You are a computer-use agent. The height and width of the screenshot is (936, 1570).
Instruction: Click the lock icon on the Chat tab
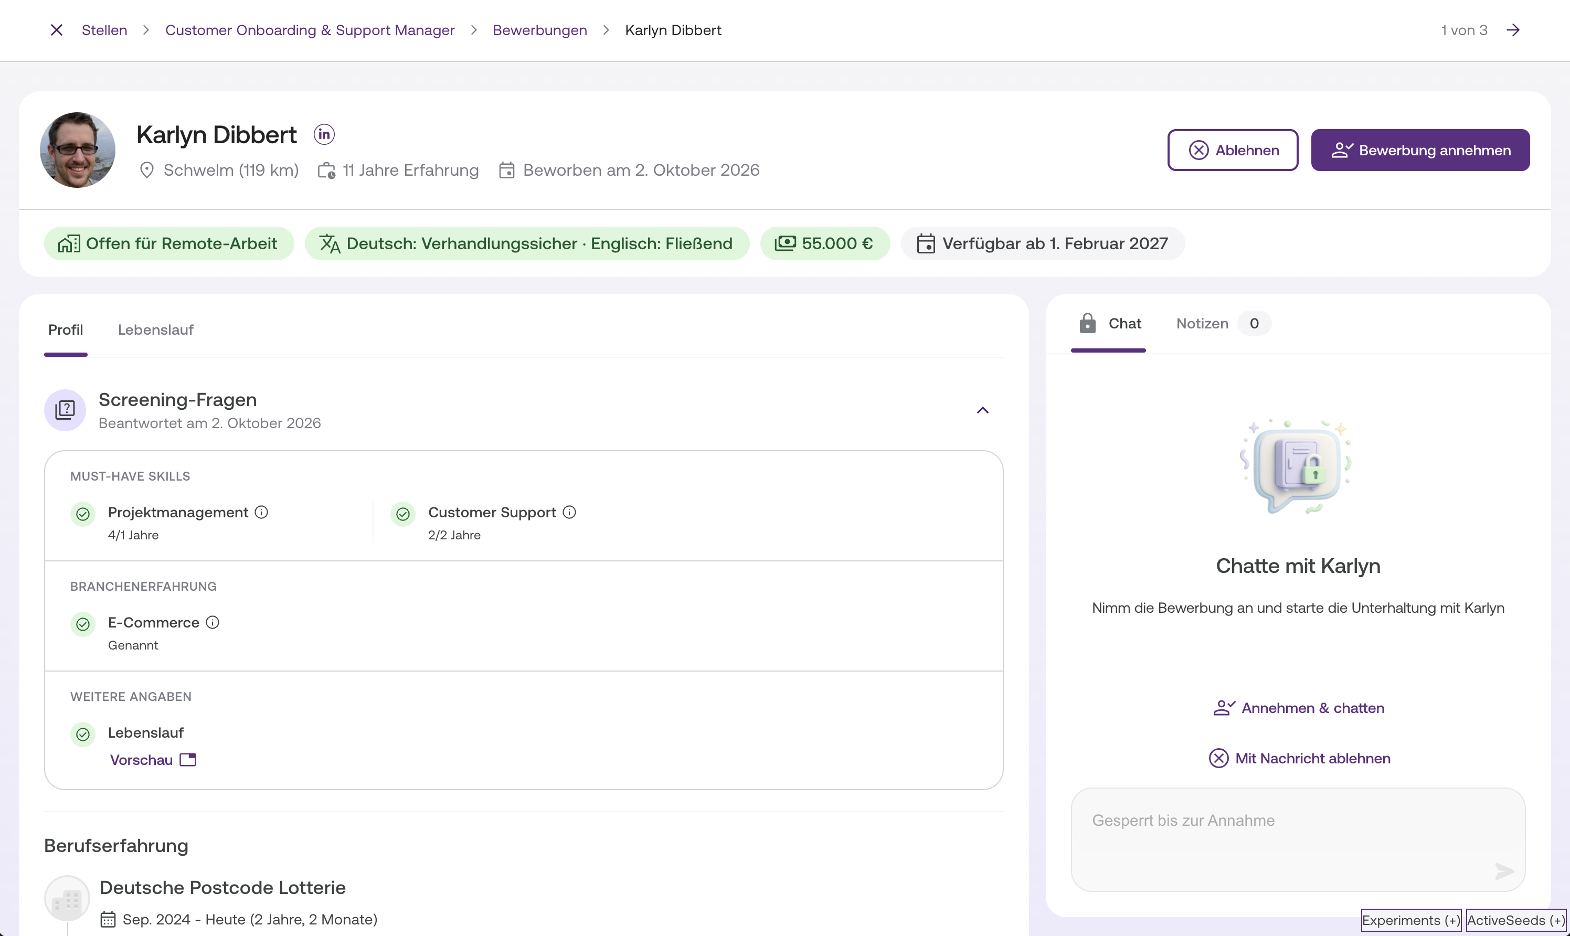coord(1087,323)
